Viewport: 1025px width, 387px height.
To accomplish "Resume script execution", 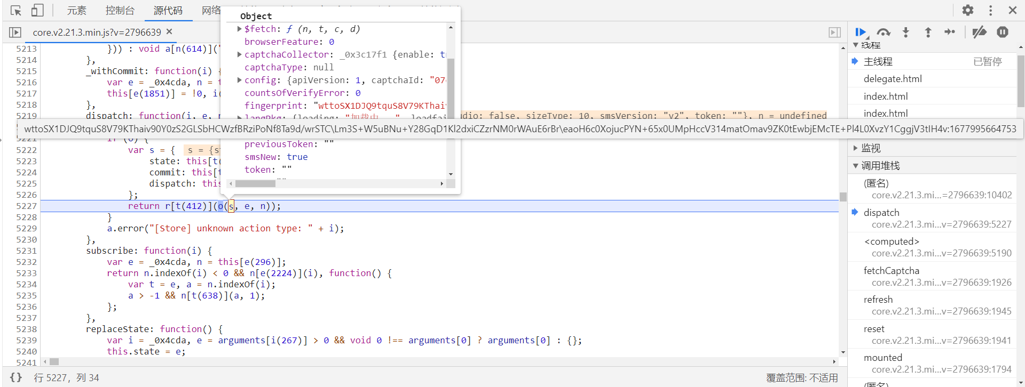I will 861,33.
